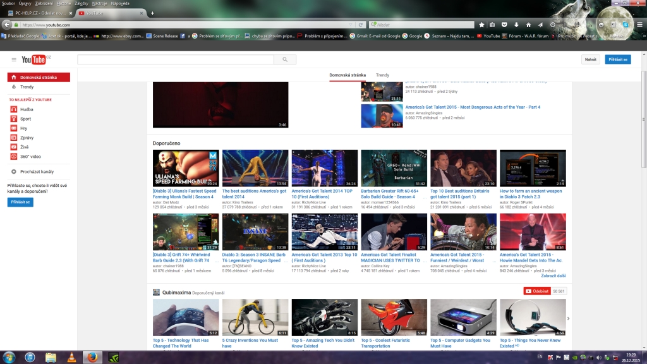Switch to the Trendy tab

(x=382, y=75)
